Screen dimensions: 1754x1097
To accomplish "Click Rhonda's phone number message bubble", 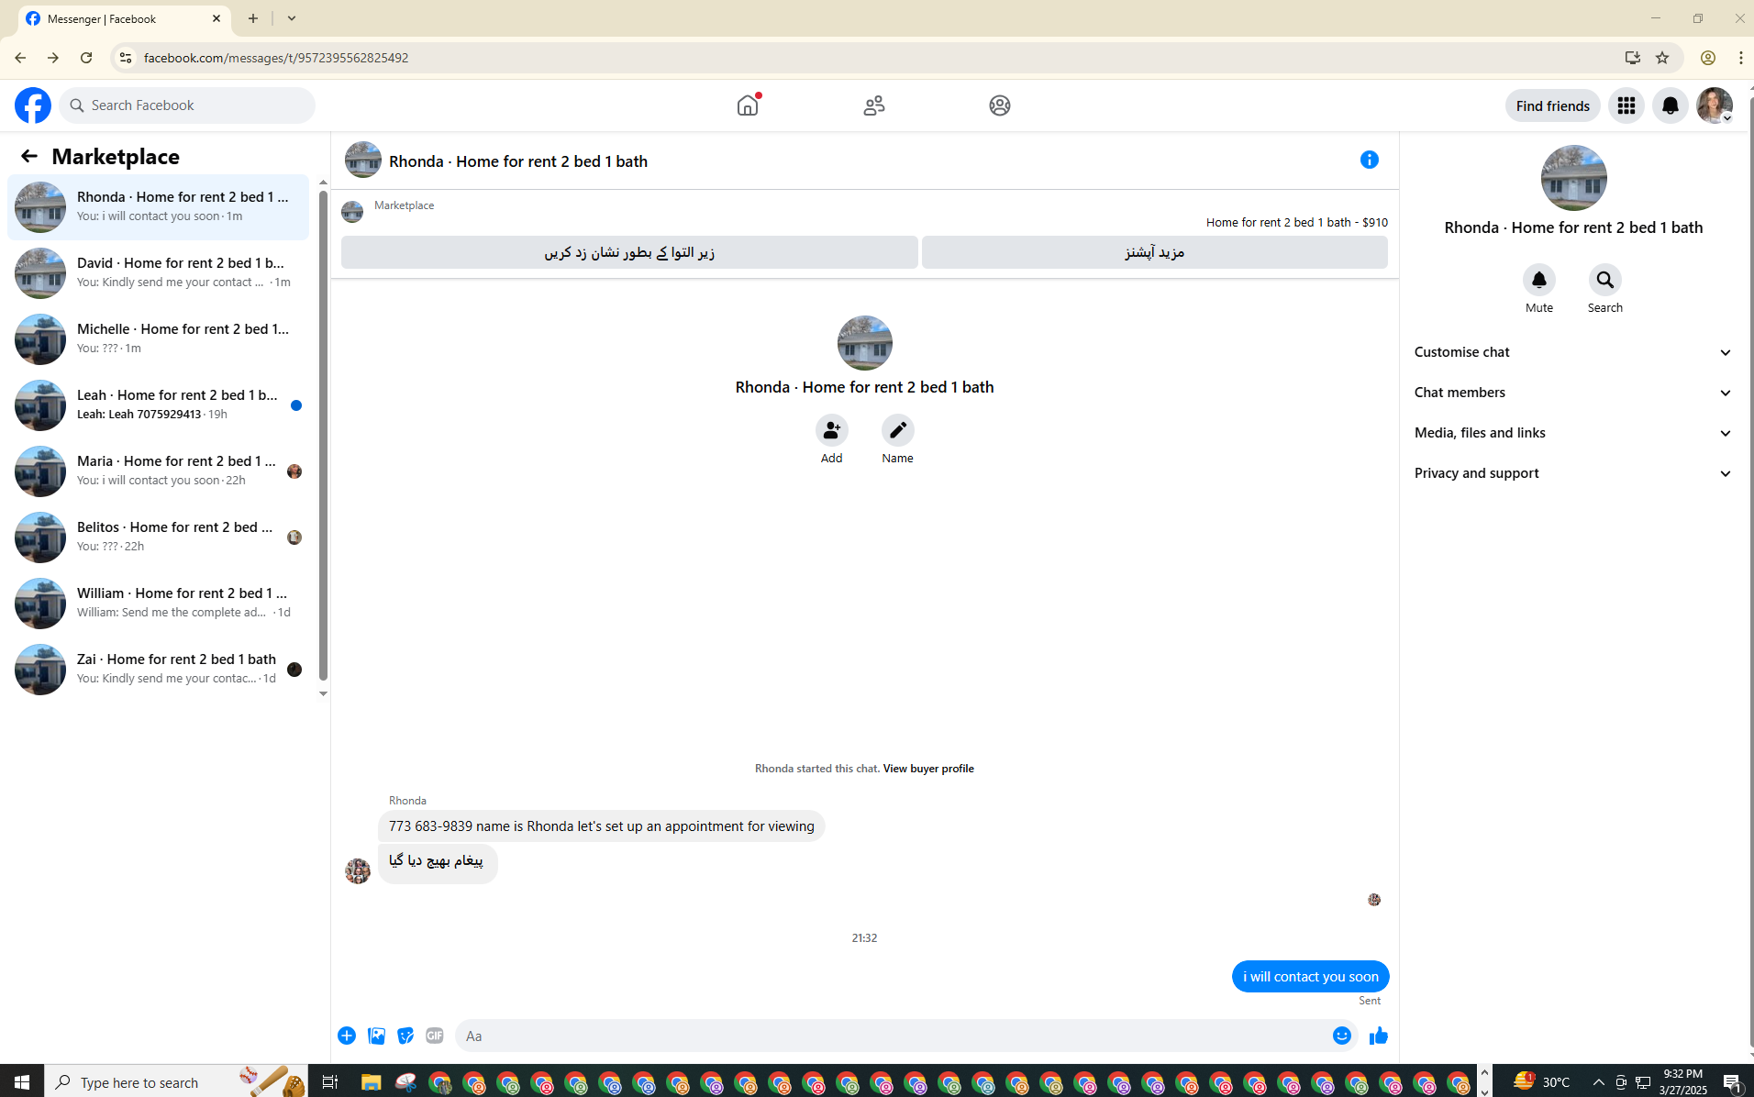I will pos(602,826).
